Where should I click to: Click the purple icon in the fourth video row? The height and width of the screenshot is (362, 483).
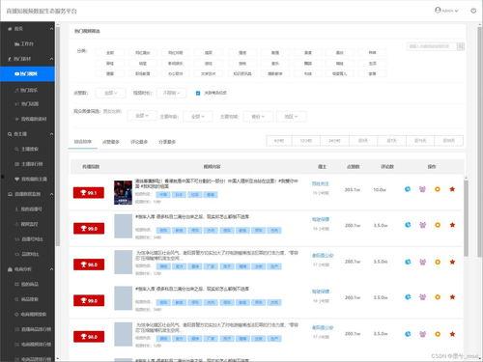pyautogui.click(x=422, y=297)
